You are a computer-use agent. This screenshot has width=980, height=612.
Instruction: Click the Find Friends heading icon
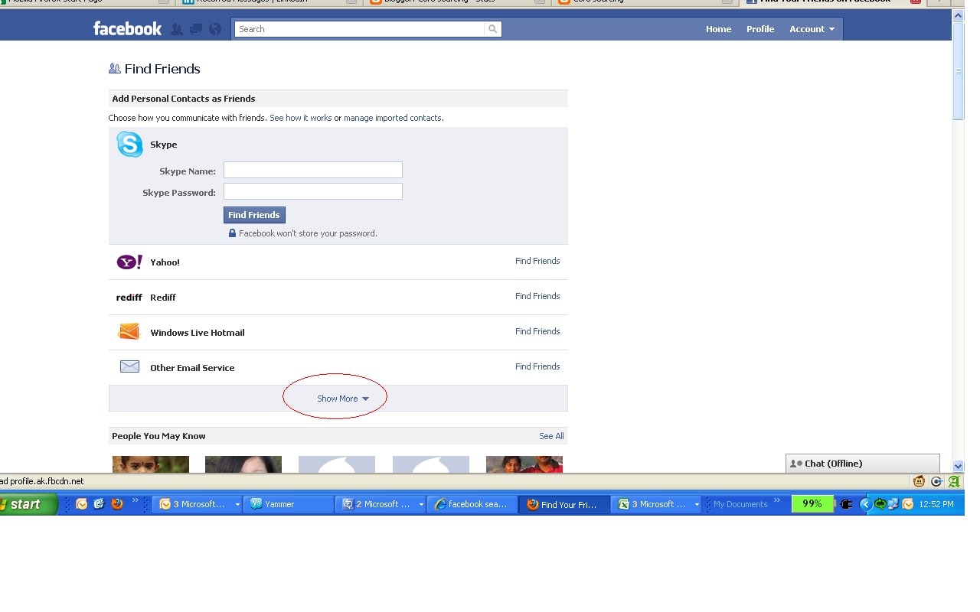(115, 69)
